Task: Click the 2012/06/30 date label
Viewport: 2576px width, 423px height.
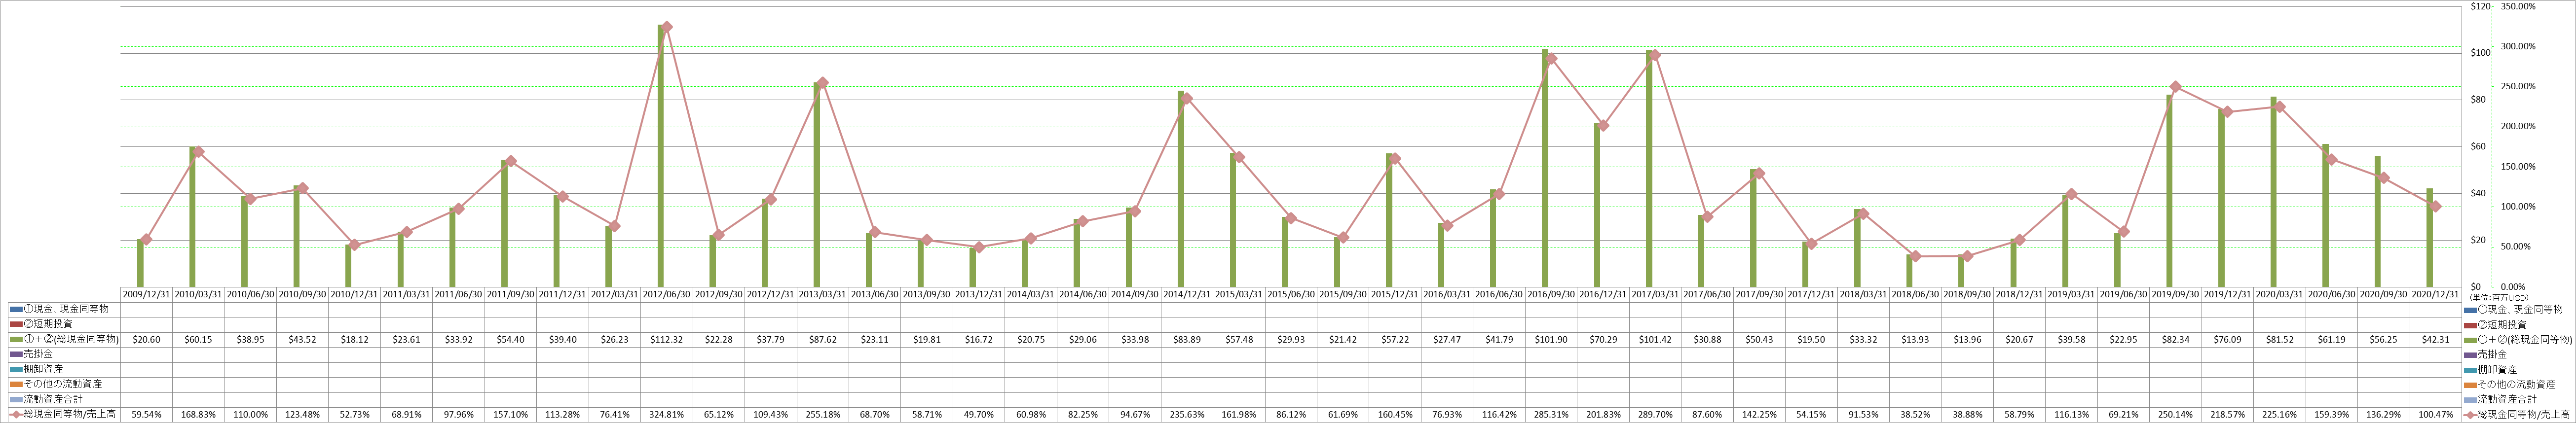Action: (667, 295)
